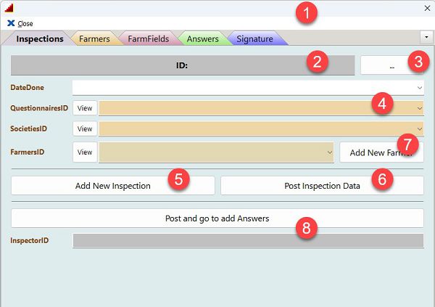Click Post Inspection Data button
The width and height of the screenshot is (435, 307).
coord(322,185)
